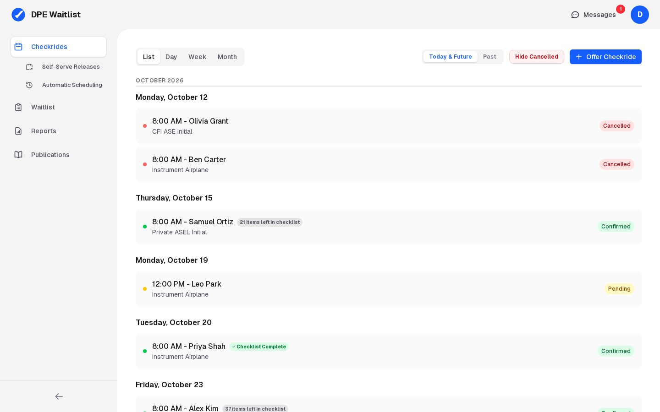This screenshot has width=660, height=412.
Task: Select the Today & Future filter
Action: point(451,57)
